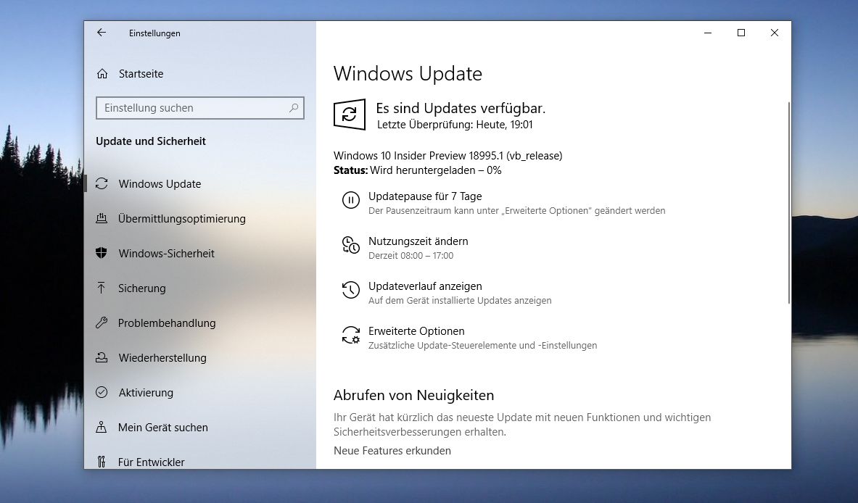Click the Windows-Sicherheit shield icon
This screenshot has height=503, width=858.
tap(102, 253)
